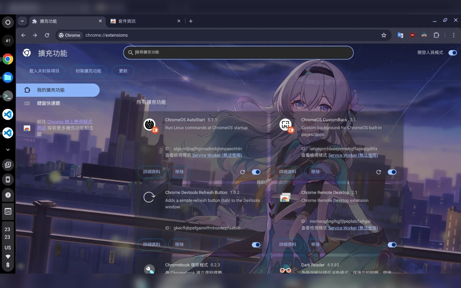Open the Files app on shelf
This screenshot has width=461, height=288.
8,77
